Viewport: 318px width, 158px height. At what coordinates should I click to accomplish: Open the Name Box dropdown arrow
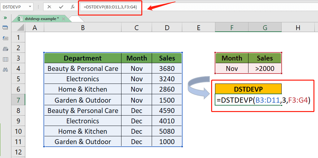(x=30, y=6)
